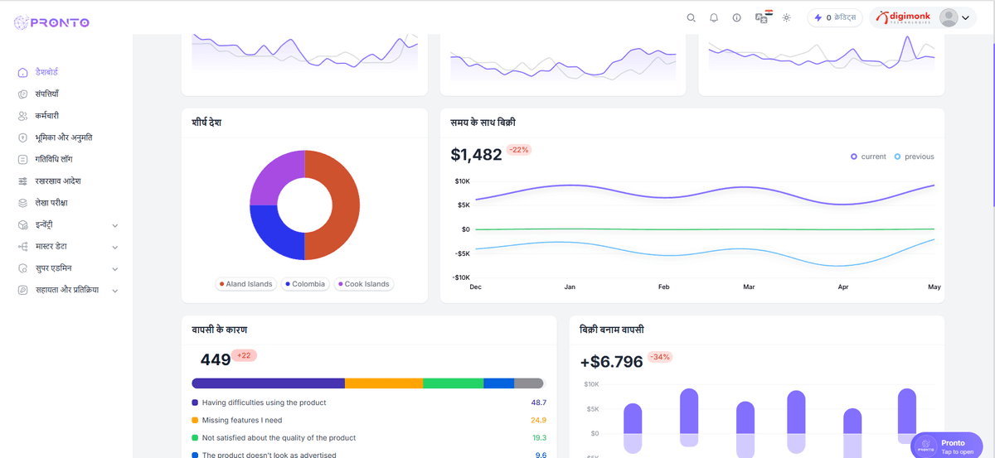Expand the इन्वेंट्री sidebar menu chevron
This screenshot has height=458, width=995.
click(x=115, y=225)
